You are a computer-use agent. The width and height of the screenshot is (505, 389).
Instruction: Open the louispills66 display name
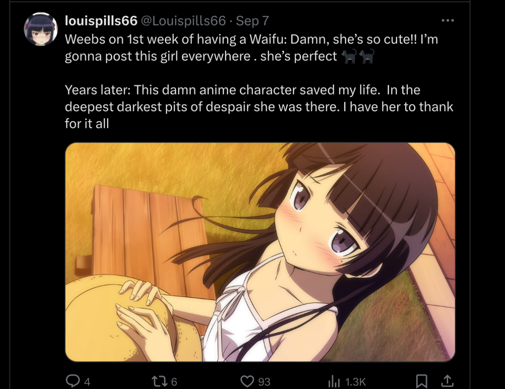point(101,21)
